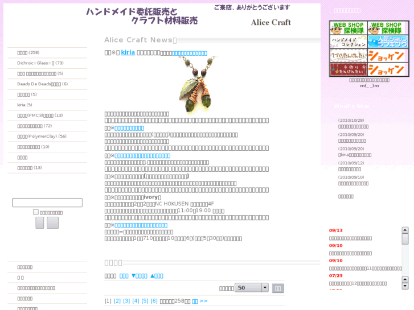Go to page [2] of listing
414x310 pixels.
pos(117,301)
